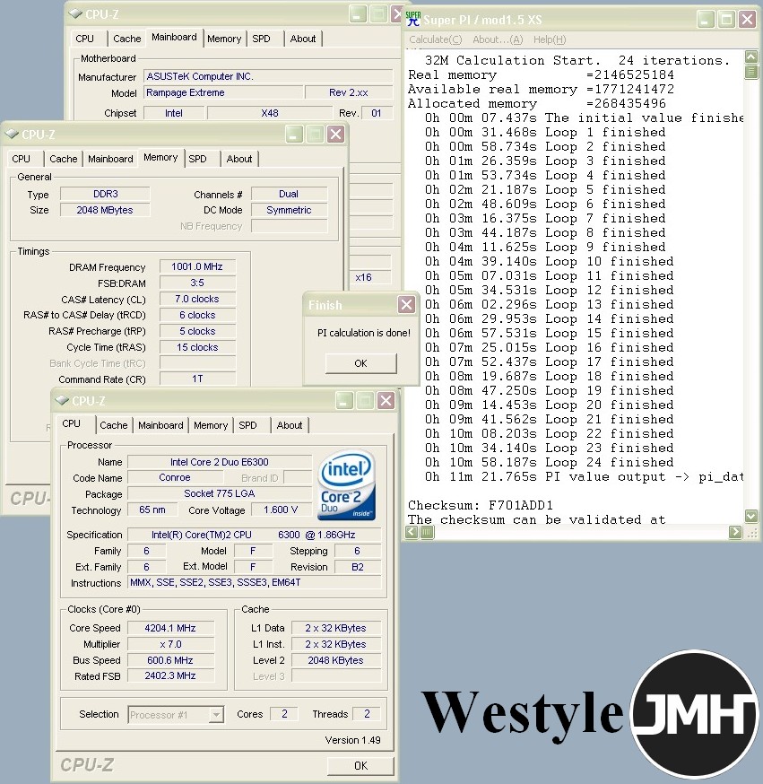This screenshot has width=763, height=784.
Task: Click the FSB:DRAM ratio value 3:5
Action: click(197, 283)
